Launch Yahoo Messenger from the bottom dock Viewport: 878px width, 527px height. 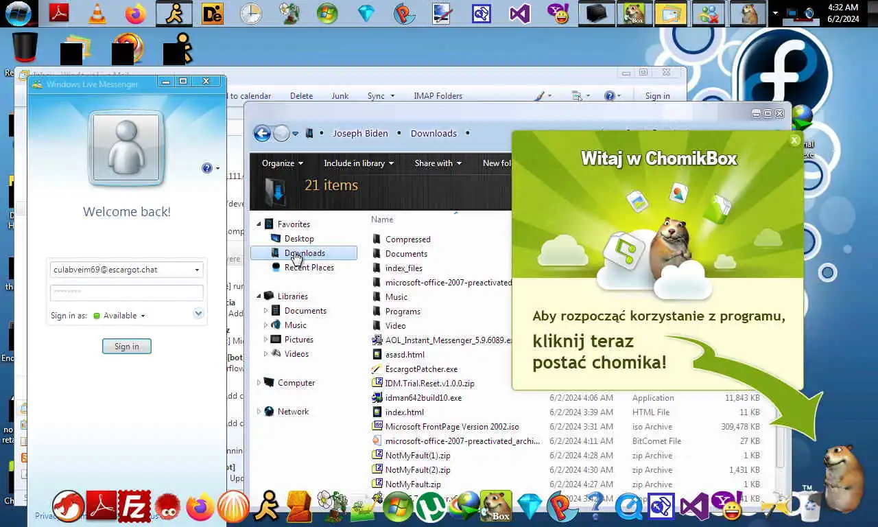[x=728, y=507]
